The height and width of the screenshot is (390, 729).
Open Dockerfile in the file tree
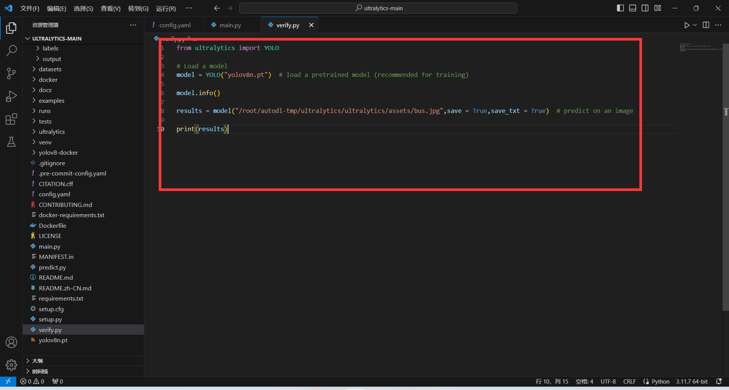(84, 226)
